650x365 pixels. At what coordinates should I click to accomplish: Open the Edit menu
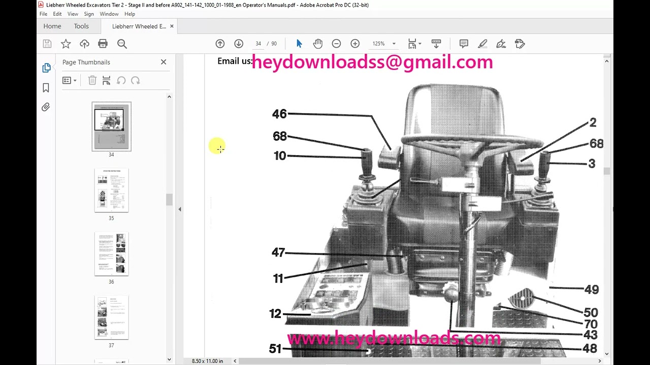pyautogui.click(x=57, y=14)
